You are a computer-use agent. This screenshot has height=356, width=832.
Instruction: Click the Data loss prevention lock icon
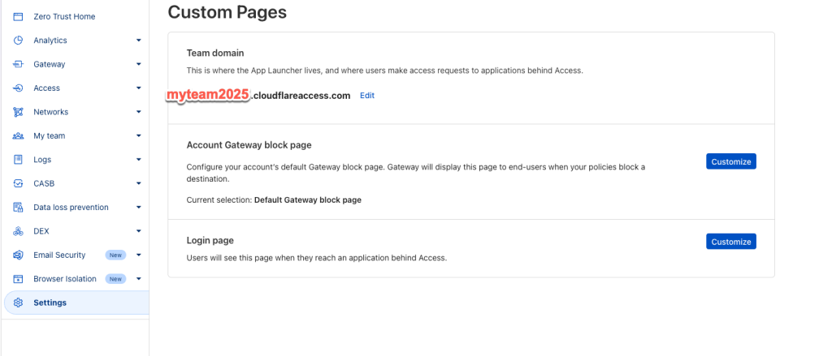pyautogui.click(x=18, y=207)
